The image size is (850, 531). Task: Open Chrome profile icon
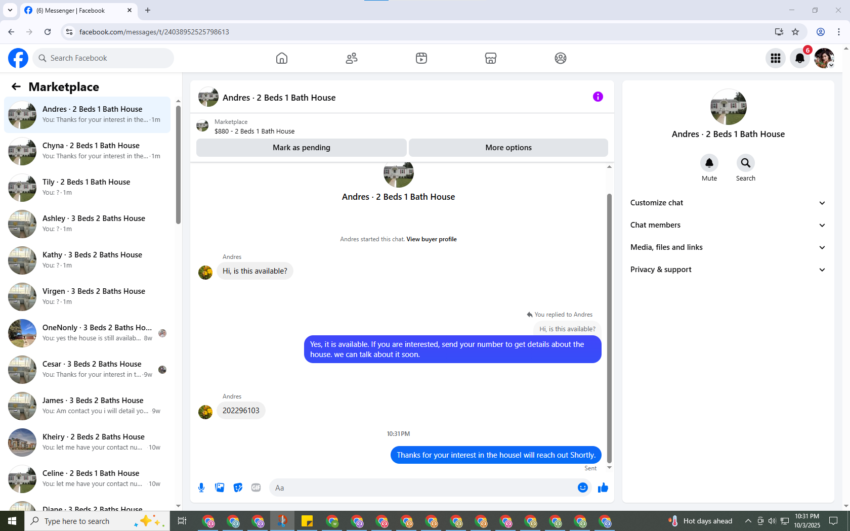pos(821,32)
